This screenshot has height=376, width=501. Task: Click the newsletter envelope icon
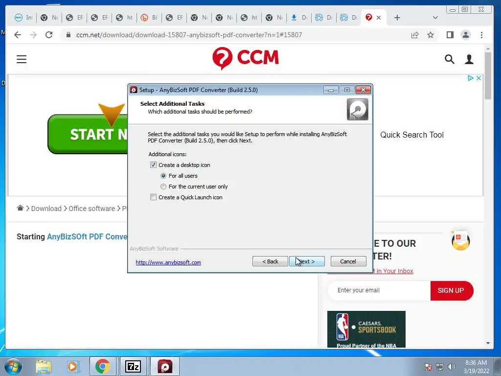coord(460,240)
